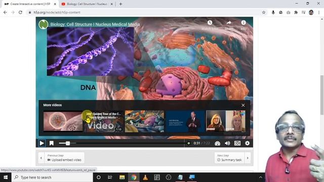Click the star marker on timeline
The width and height of the screenshot is (324, 182).
click(188, 143)
